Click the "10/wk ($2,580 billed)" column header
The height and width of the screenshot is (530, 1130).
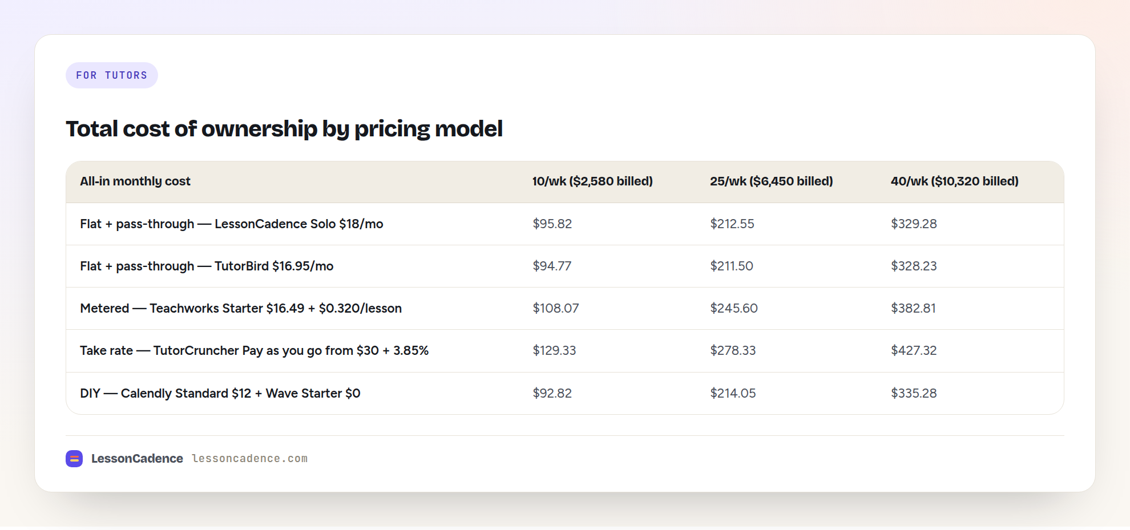[x=592, y=181]
